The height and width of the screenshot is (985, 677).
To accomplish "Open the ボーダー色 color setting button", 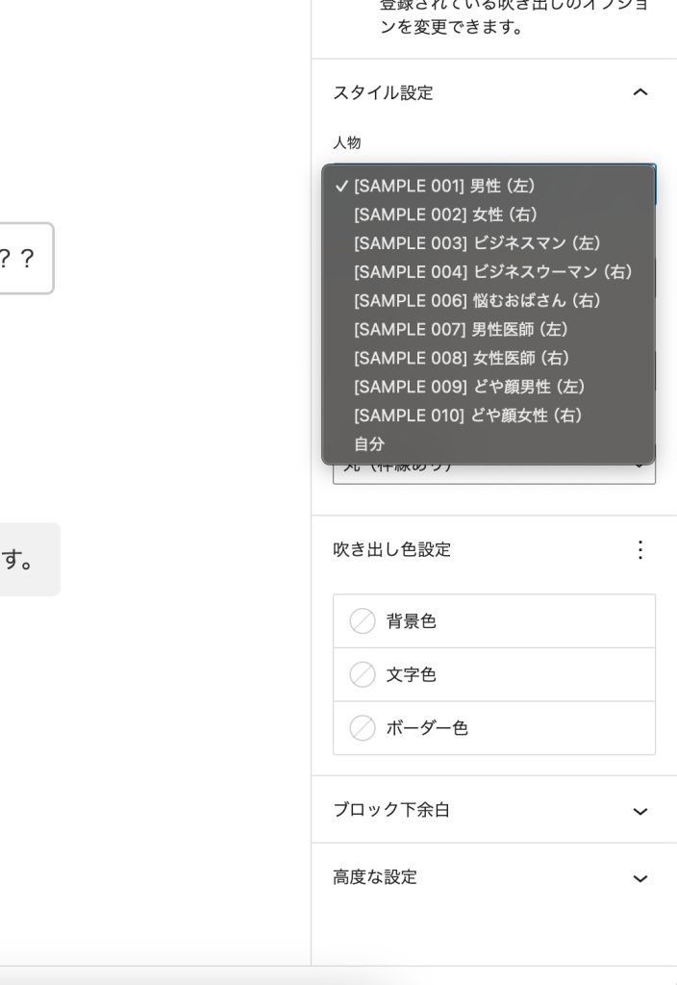I will [x=494, y=728].
